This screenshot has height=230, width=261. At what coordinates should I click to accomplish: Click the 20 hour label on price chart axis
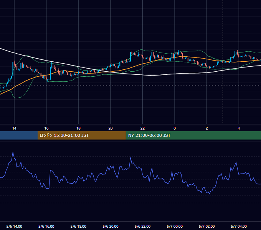pyautogui.click(x=111, y=128)
